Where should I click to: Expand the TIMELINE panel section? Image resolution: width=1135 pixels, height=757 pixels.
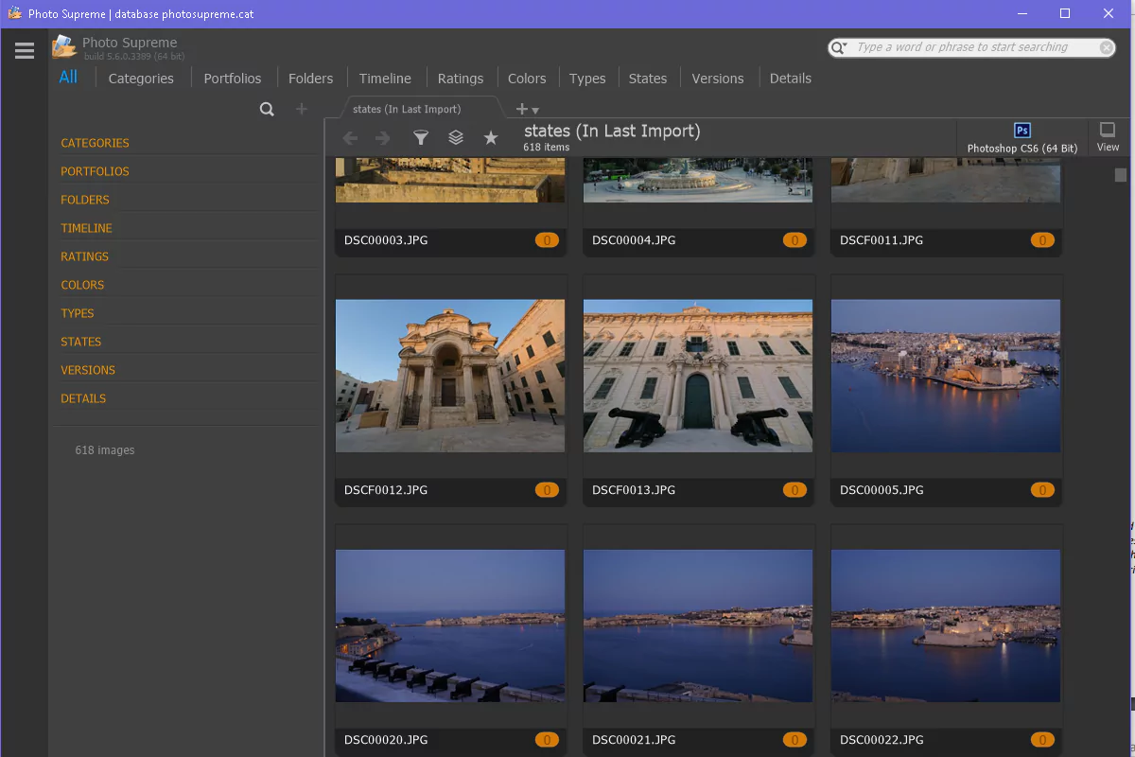[86, 228]
